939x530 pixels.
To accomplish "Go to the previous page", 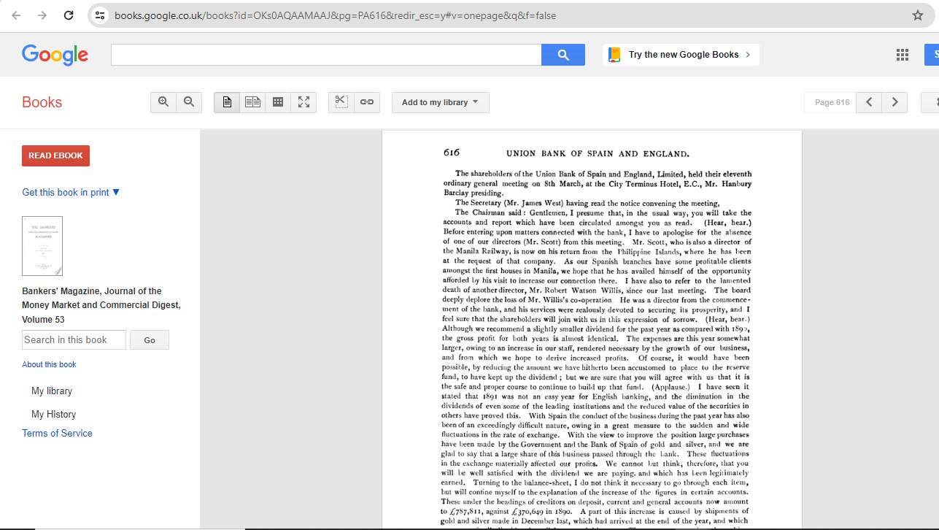I will click(869, 102).
